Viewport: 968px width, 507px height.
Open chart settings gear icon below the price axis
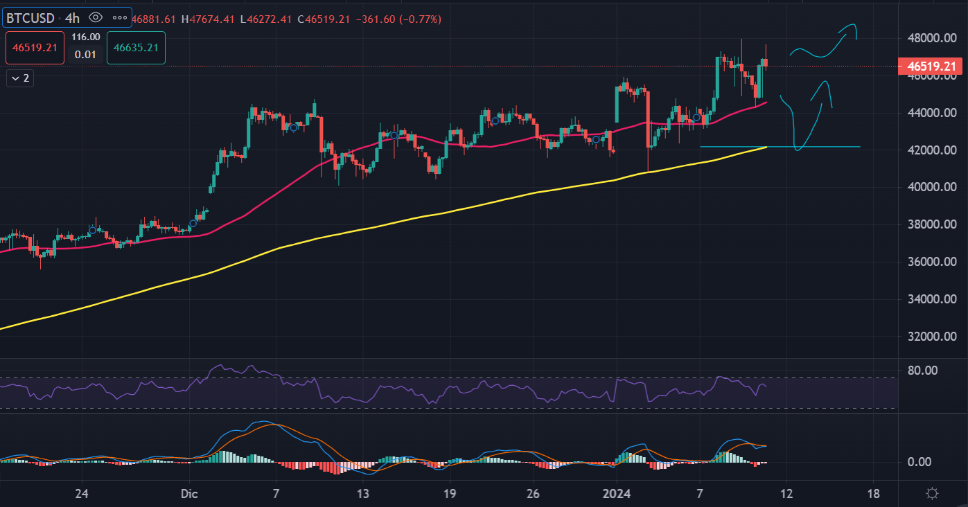tap(933, 494)
